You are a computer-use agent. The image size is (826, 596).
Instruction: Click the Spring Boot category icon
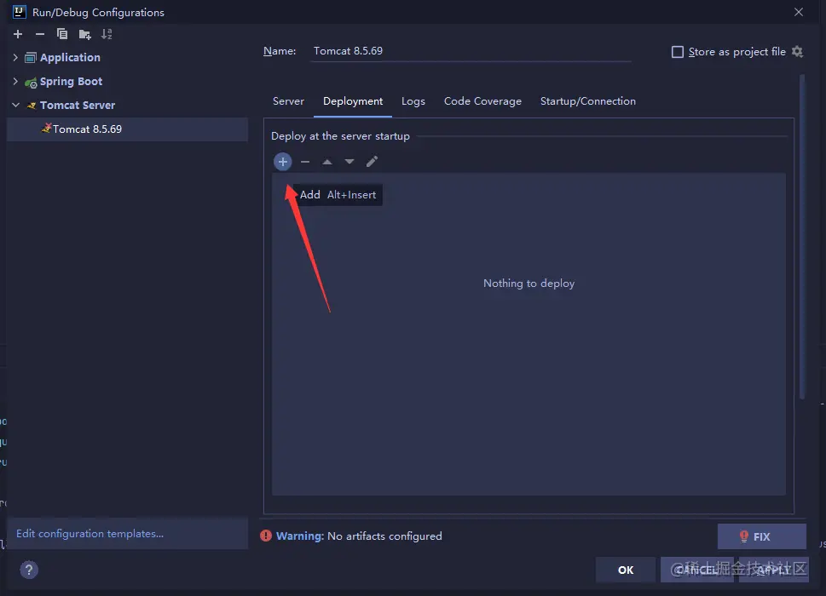[31, 82]
